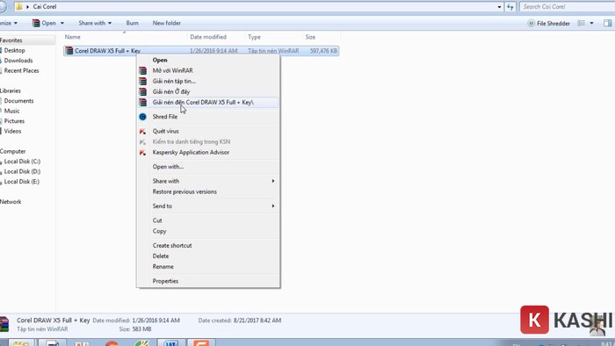
Task: Click the WinRAR icon beside Giải nén tập tin
Action: click(142, 81)
